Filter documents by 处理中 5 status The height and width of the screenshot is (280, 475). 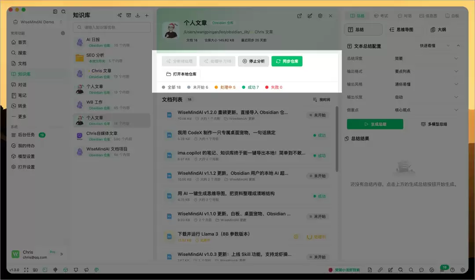(225, 87)
